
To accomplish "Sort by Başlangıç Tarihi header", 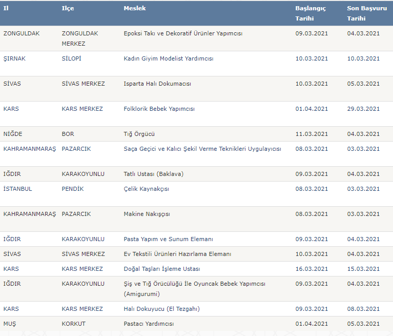I will pyautogui.click(x=311, y=13).
